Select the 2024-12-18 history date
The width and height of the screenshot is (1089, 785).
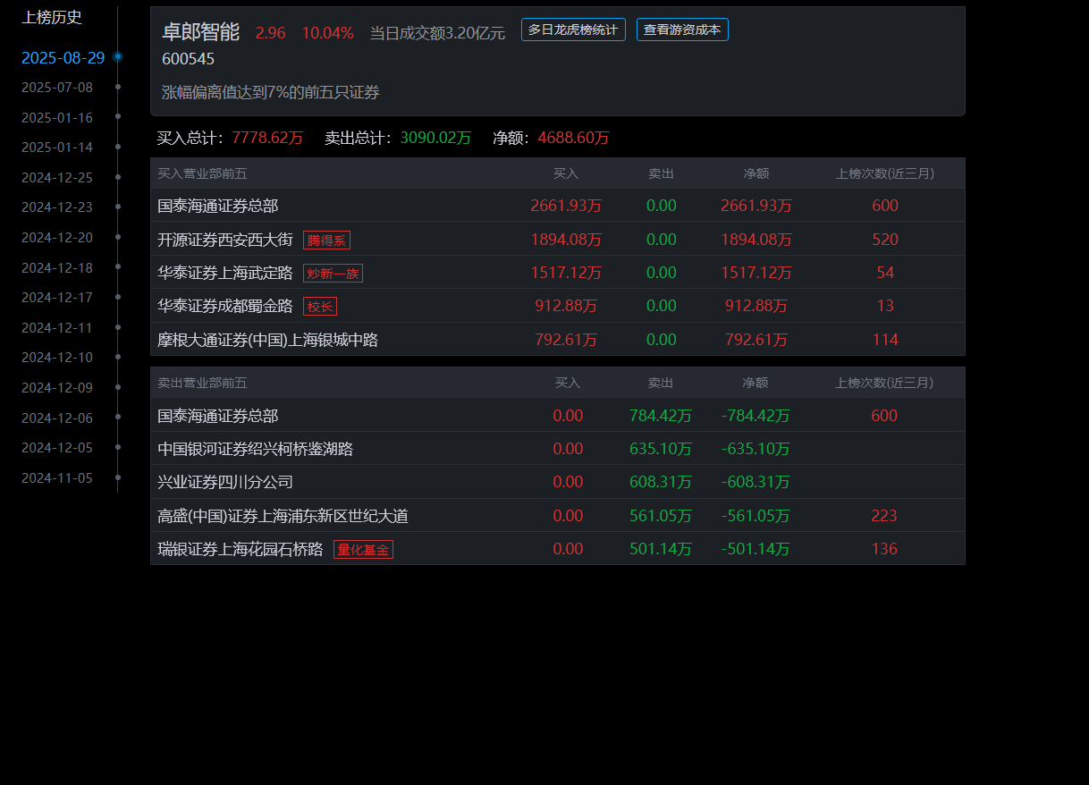point(57,267)
